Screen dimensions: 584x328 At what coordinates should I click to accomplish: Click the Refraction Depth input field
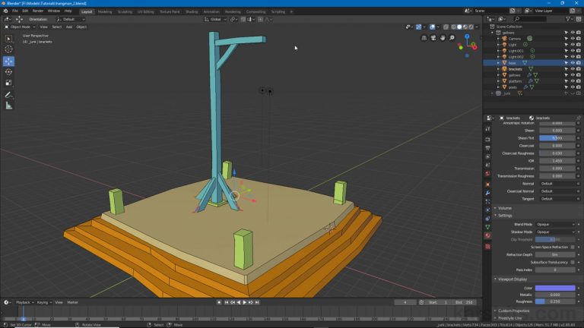(x=555, y=254)
